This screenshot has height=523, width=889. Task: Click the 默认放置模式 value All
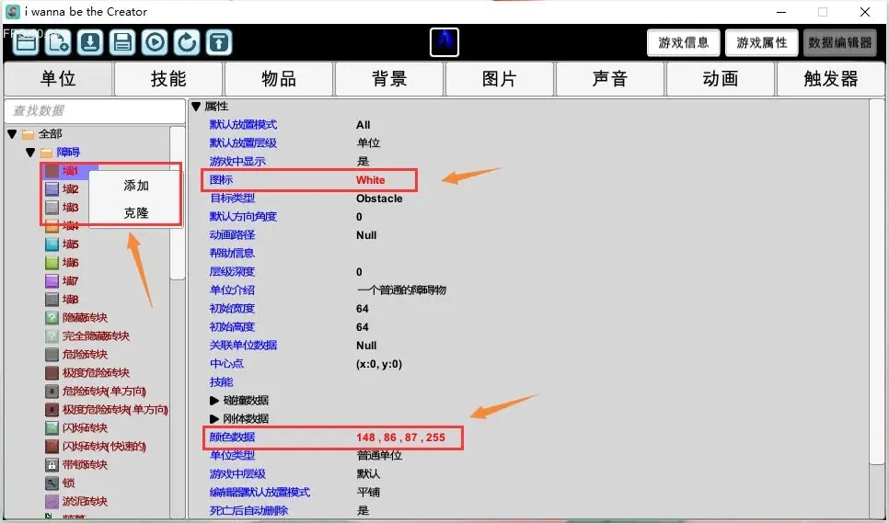tap(363, 125)
